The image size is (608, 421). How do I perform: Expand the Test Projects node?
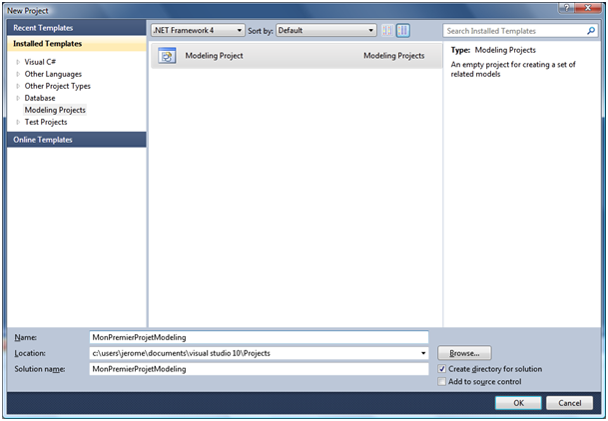click(x=18, y=122)
